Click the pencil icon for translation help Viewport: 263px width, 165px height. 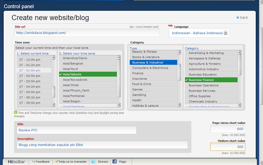pos(57,161)
